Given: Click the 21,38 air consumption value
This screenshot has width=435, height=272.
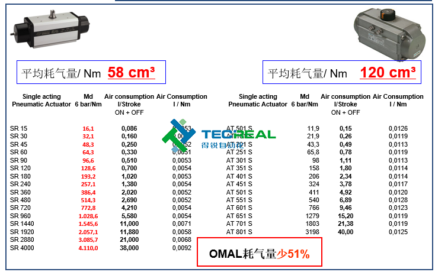Looking at the screenshot, I should click(346, 224).
